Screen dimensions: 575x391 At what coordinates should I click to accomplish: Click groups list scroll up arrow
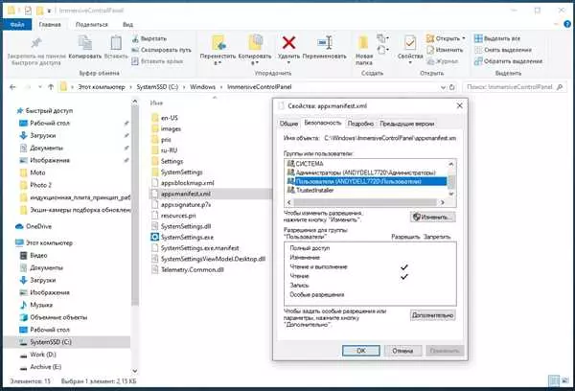pos(451,164)
